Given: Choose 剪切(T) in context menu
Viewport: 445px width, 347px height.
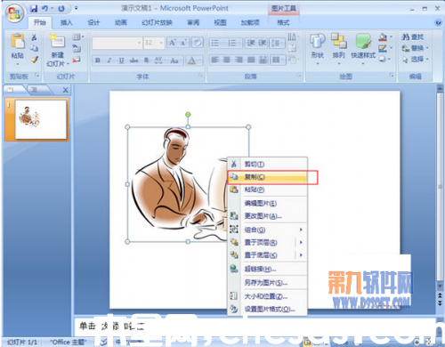Looking at the screenshot, I should pos(267,164).
